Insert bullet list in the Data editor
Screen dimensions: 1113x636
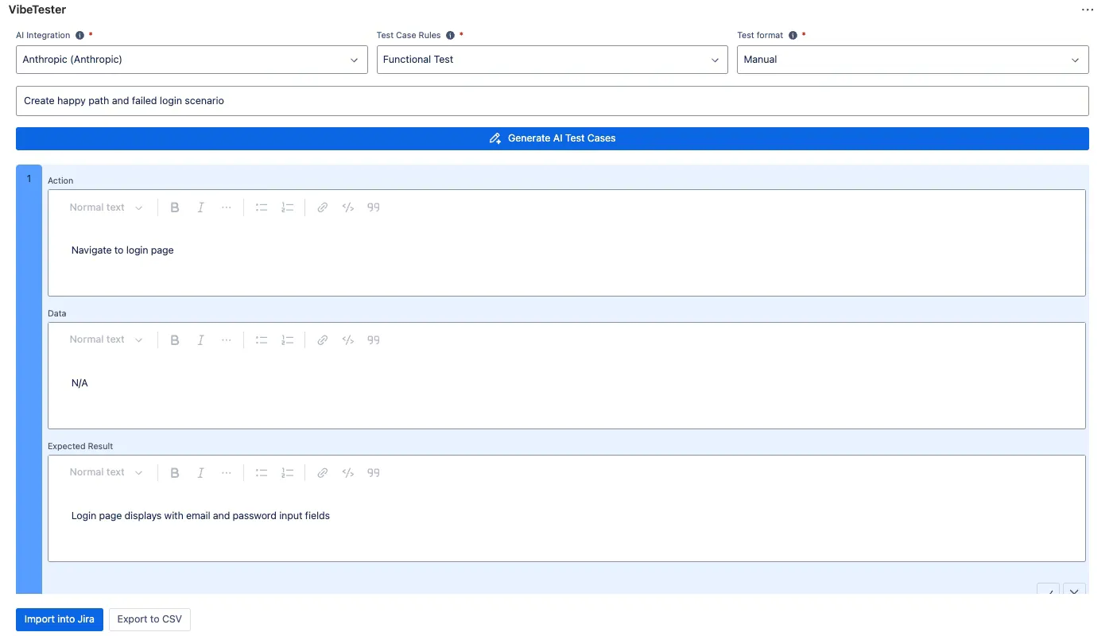262,339
